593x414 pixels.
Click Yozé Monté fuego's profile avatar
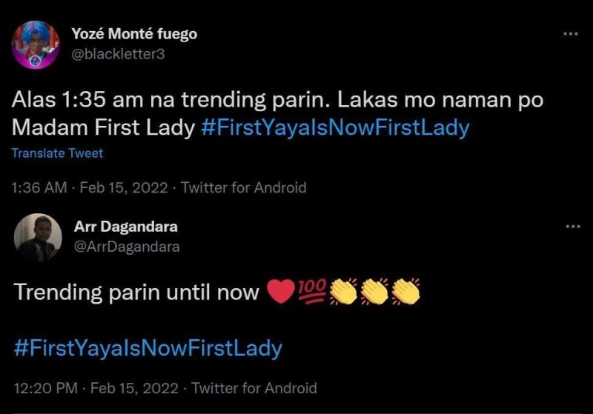pyautogui.click(x=36, y=46)
